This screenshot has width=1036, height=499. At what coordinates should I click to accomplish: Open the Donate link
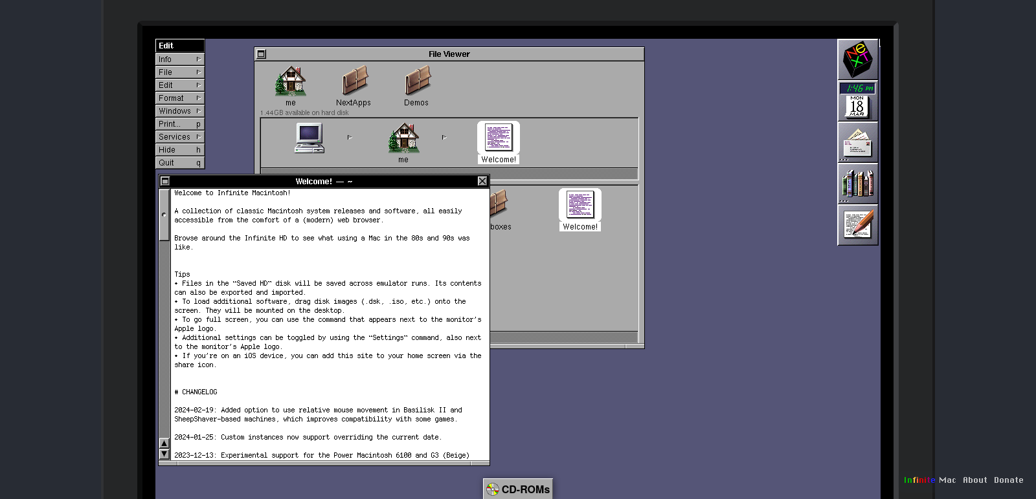[x=1009, y=480]
